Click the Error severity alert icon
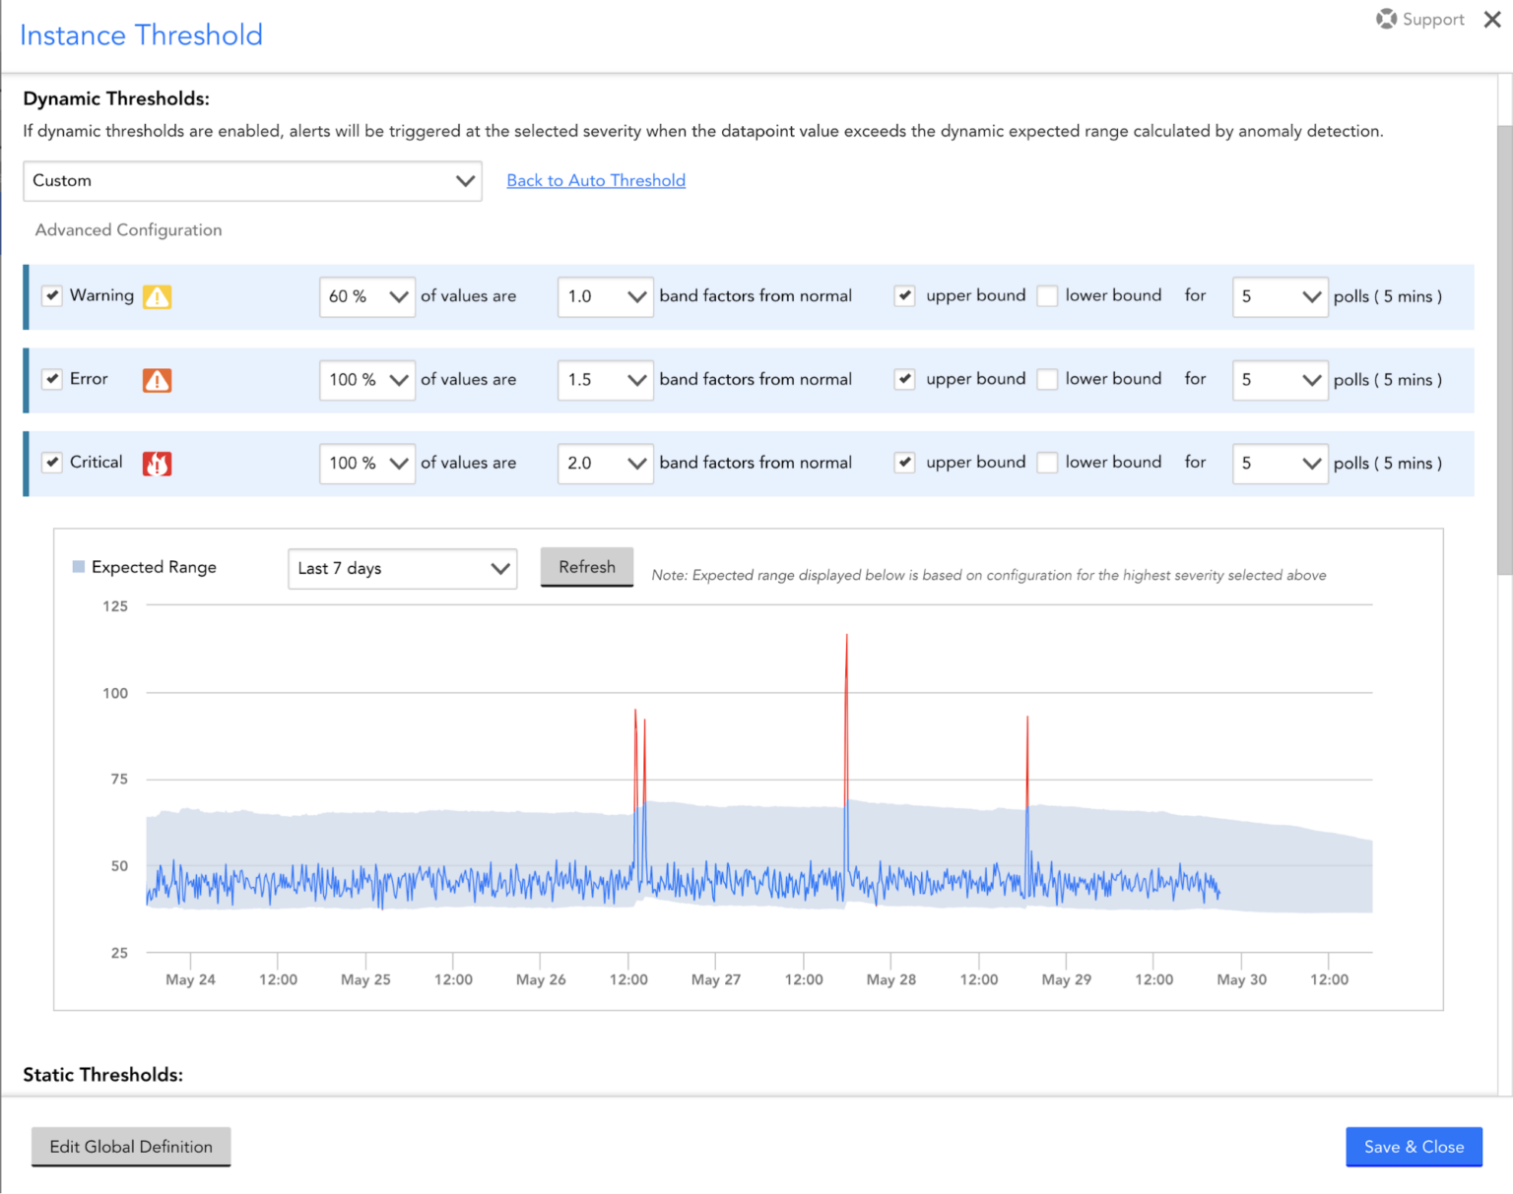The width and height of the screenshot is (1513, 1194). pyautogui.click(x=157, y=380)
